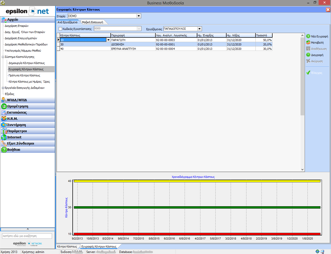Image resolution: width=331 pixels, height=254 pixels.
Task: Click the Βοήθεια help question mark icon
Action: pyautogui.click(x=4, y=150)
